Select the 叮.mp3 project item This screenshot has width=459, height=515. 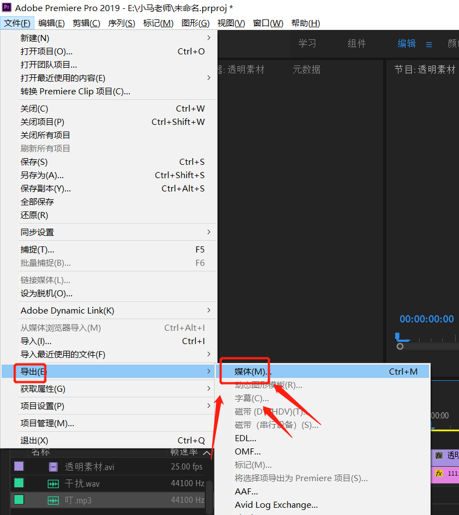(x=78, y=500)
